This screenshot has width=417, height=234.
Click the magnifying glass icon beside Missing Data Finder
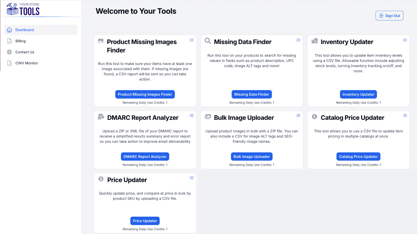[x=207, y=41]
